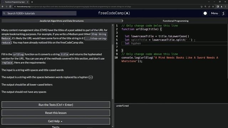Click the instructions pane scrollbar
Image resolution: width=228 pixels, height=128 pixels.
[113, 72]
